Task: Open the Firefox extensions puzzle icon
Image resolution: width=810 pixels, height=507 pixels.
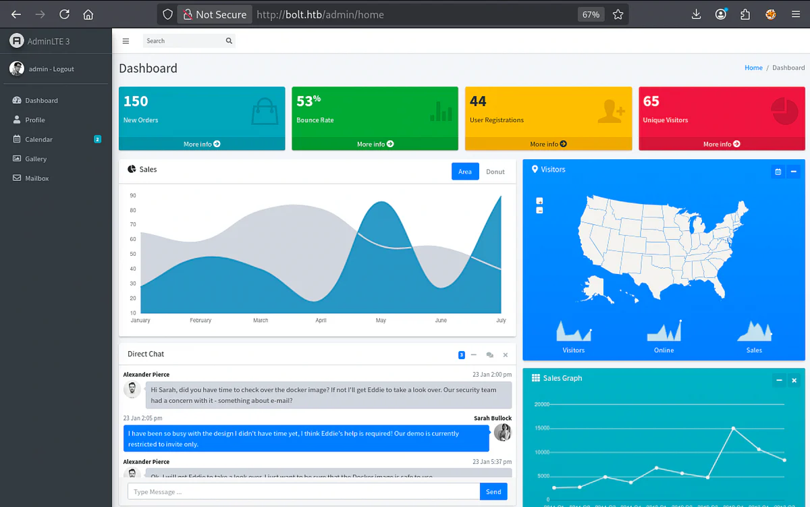Action: pos(745,14)
